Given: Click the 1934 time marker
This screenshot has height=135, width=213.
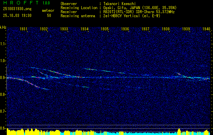Looking at the screenshot, I should pyautogui.click(x=85, y=29).
